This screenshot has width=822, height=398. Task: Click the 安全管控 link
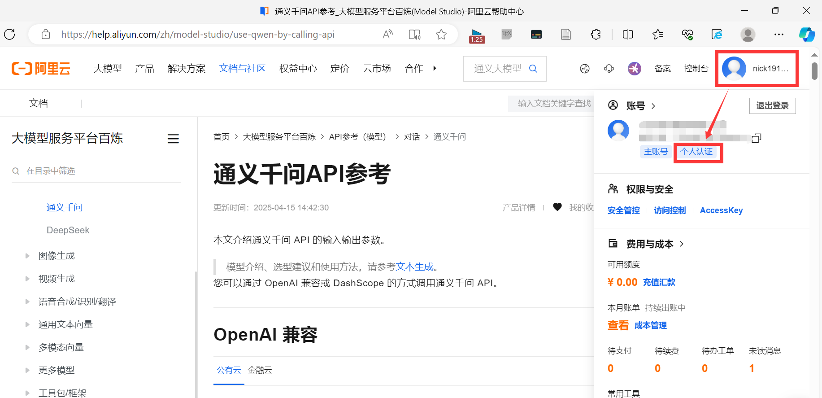pos(623,210)
